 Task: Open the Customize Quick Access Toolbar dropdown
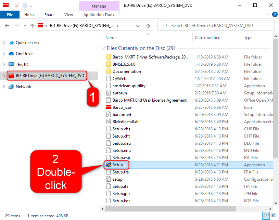pyautogui.click(x=31, y=6)
